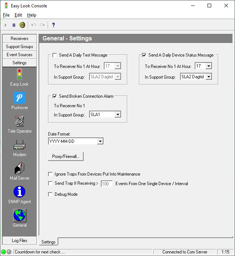Click the Start play toolbar icon
Viewport: 235px width, 256px height.
(x=6, y=25)
